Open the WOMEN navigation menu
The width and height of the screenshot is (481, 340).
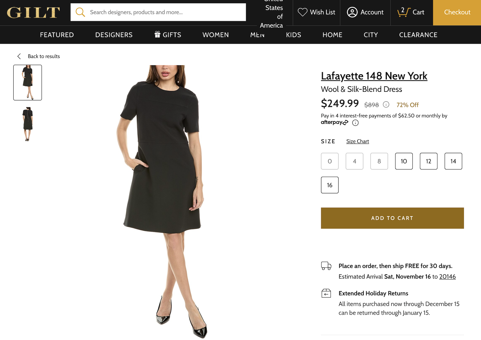point(215,35)
